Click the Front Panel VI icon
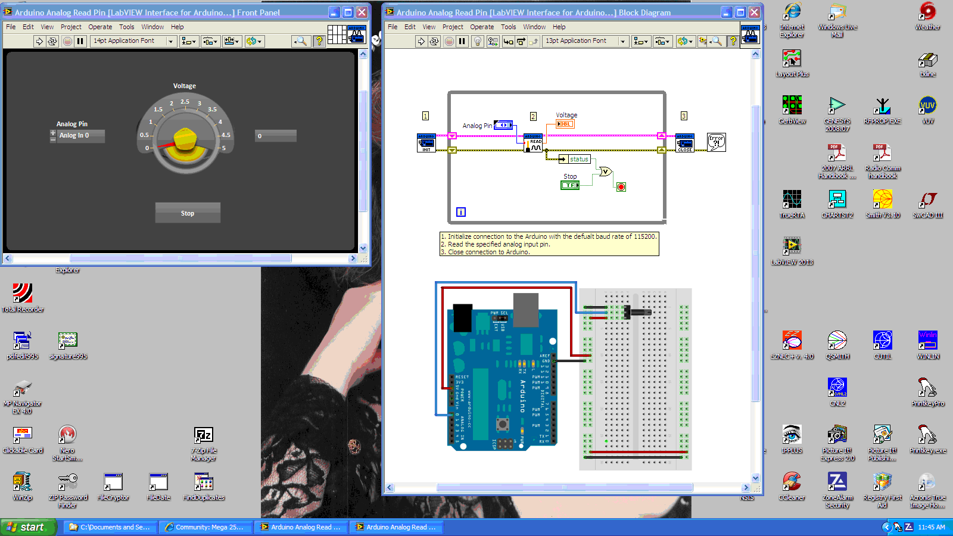The height and width of the screenshot is (536, 953). coord(356,35)
